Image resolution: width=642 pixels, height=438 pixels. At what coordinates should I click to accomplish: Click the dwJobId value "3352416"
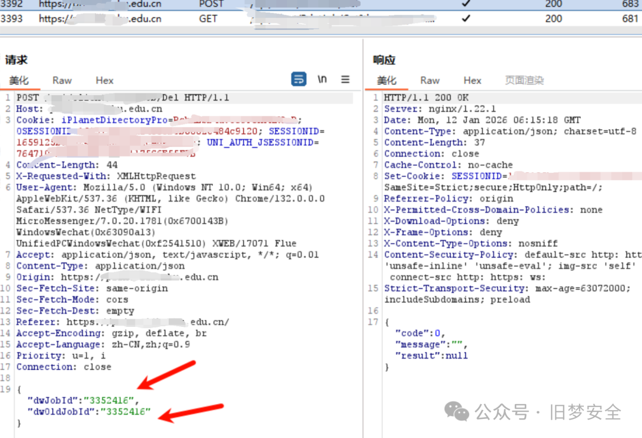(109, 401)
